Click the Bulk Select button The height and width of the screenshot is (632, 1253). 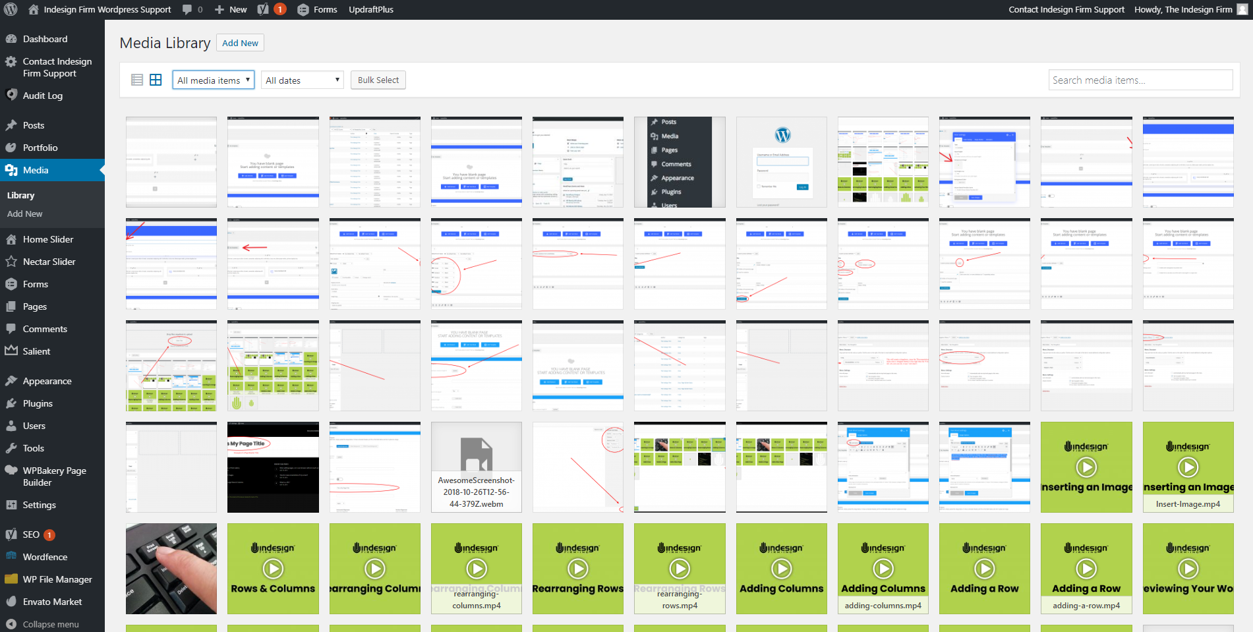click(x=378, y=80)
